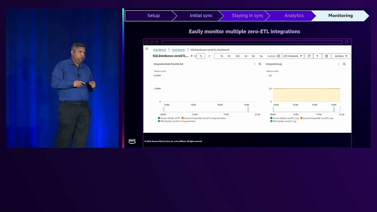The height and width of the screenshot is (212, 377).
Task: Toggle Aurora-MySQL-OLTP legend swatch
Action: [x=159, y=118]
